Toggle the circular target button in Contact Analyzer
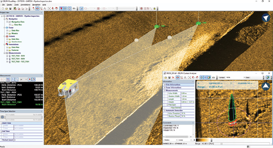 201,77
